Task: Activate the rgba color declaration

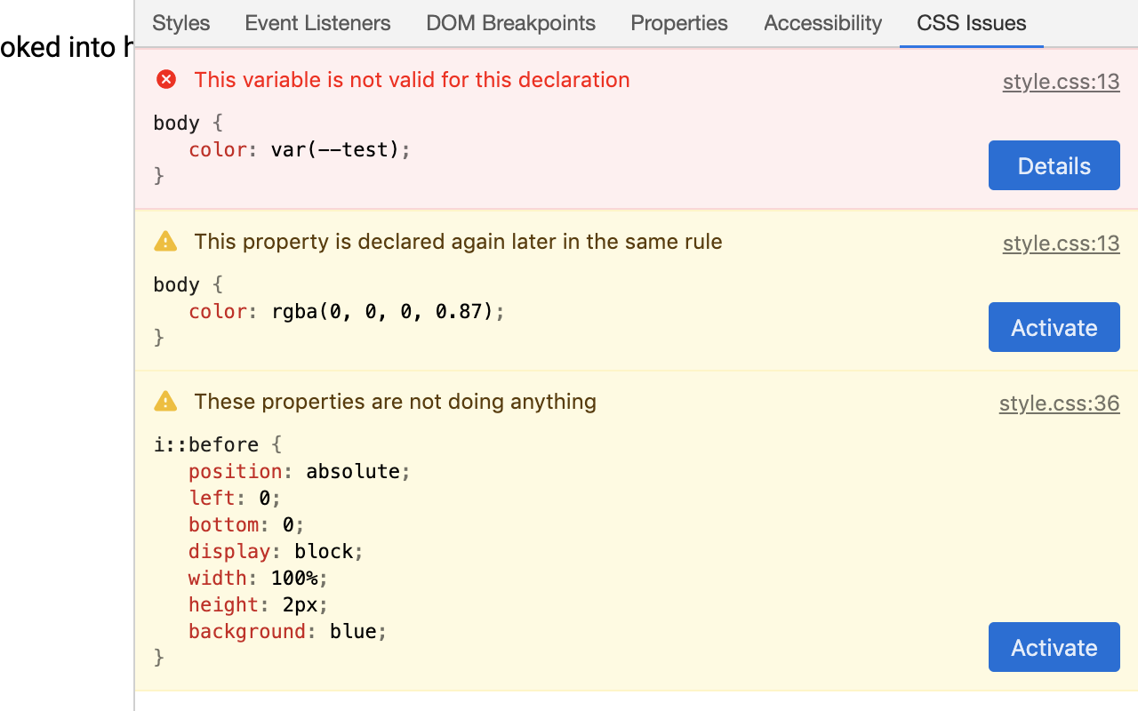Action: pyautogui.click(x=1054, y=327)
